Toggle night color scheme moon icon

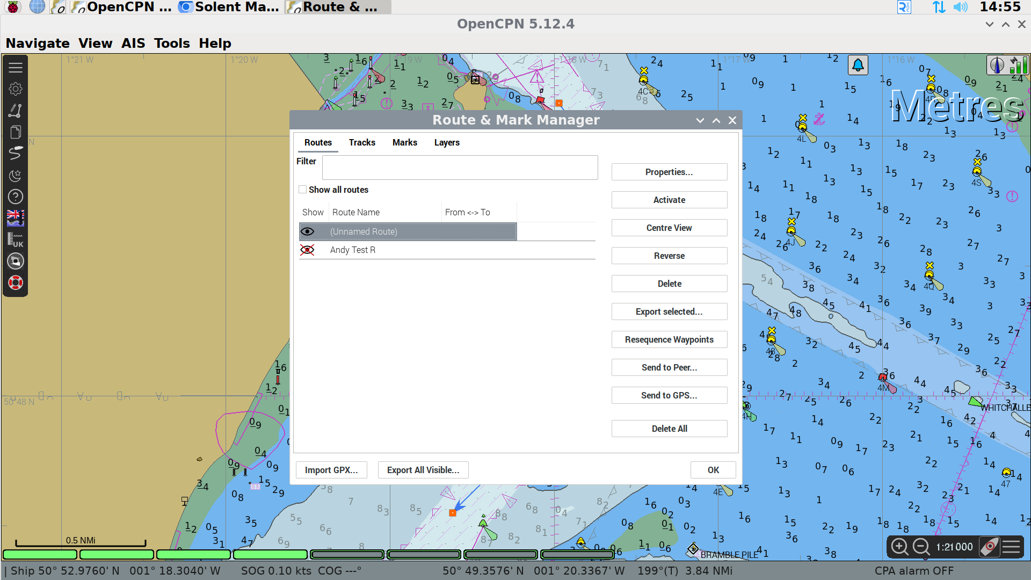tap(16, 175)
